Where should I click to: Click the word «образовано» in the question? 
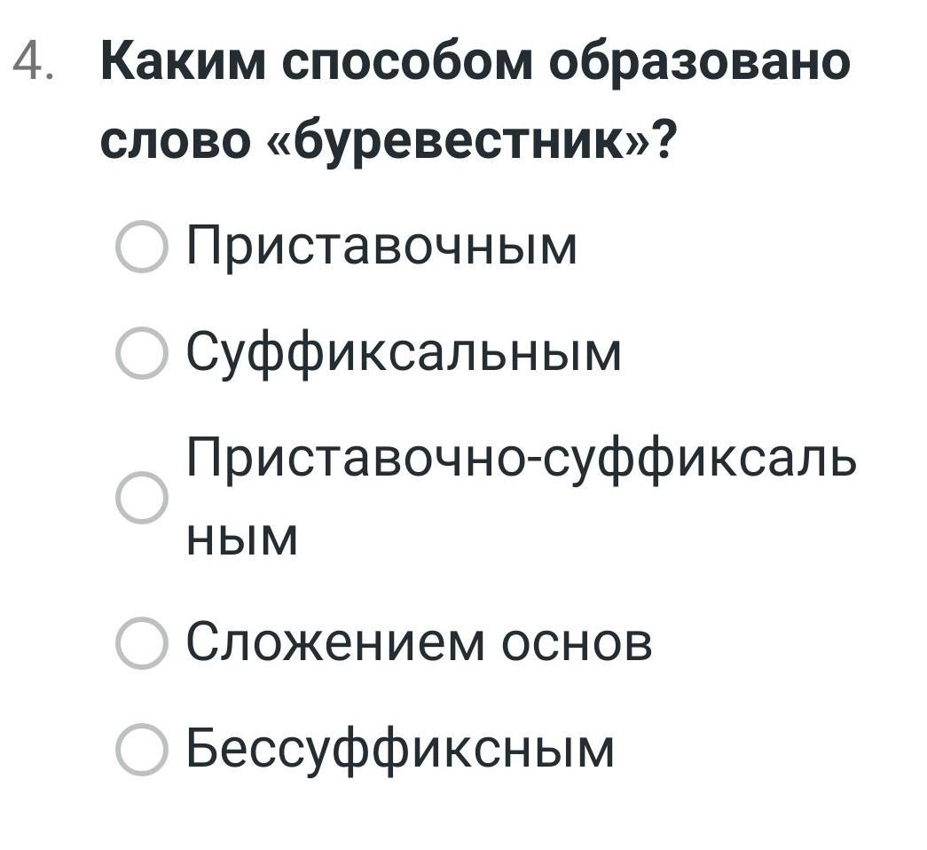[699, 63]
